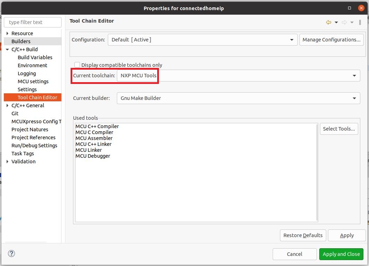Select Logging page
369x266 pixels.
tap(27, 73)
